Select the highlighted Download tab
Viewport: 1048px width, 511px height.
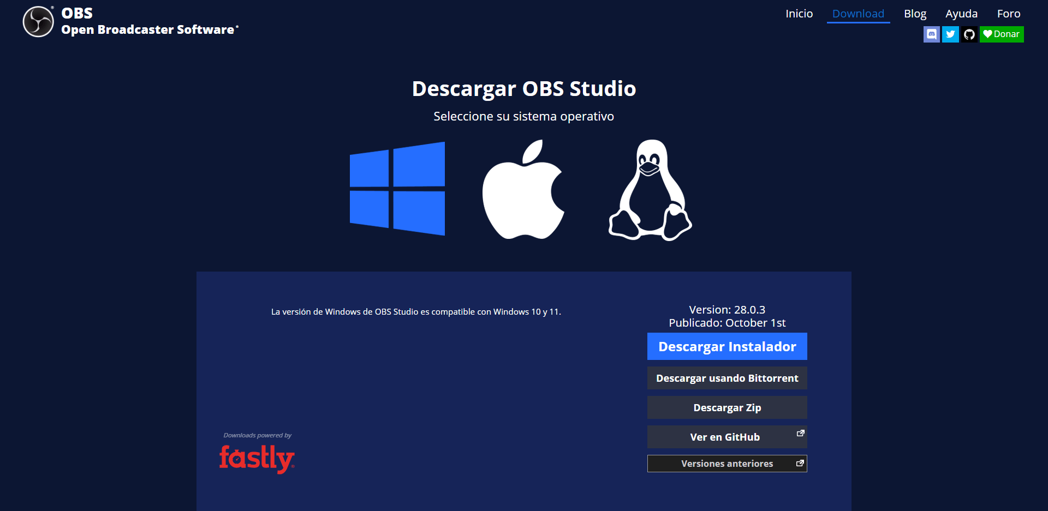coord(858,13)
